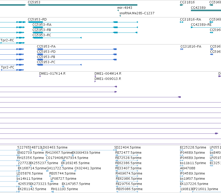Viewport: 221px width, 193px height.
Task: Select the DME1-017K14.R feature label
Action: [x=52, y=74]
